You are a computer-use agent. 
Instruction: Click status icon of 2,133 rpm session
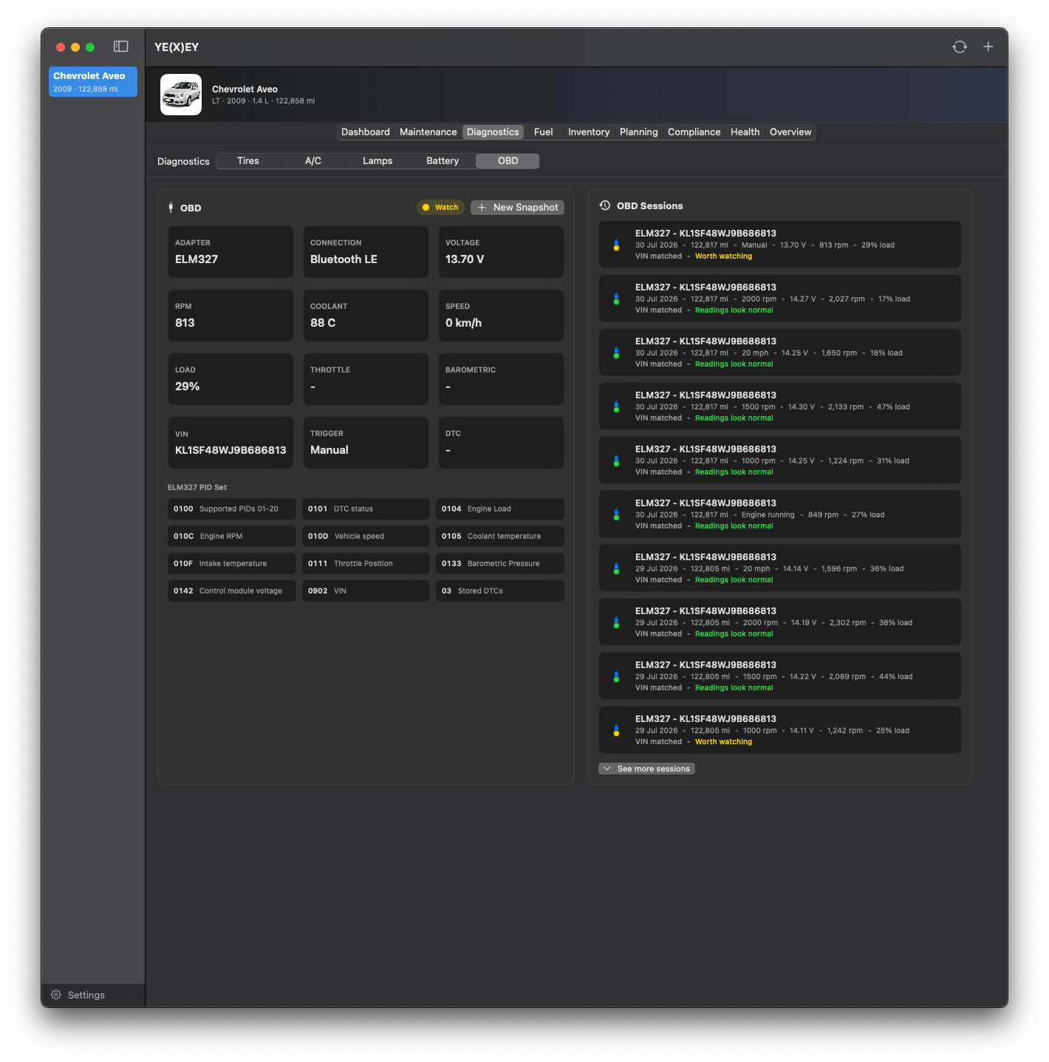tap(616, 406)
